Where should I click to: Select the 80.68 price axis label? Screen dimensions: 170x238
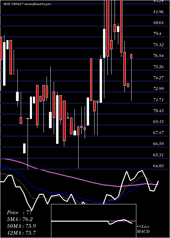point(158,23)
